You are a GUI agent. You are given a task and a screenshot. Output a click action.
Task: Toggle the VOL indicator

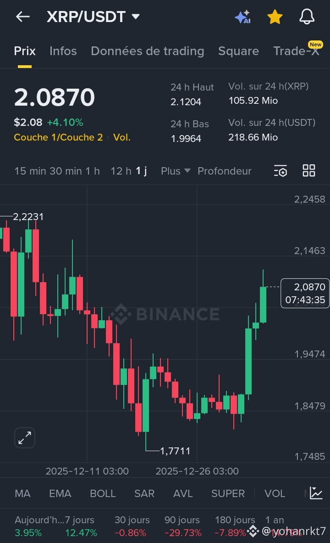(x=275, y=493)
